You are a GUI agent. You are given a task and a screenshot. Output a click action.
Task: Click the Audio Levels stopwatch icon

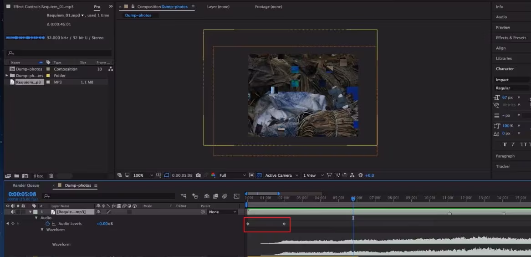(47, 224)
